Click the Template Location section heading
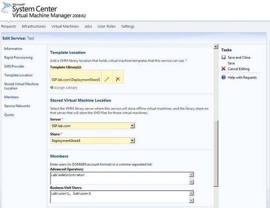The height and width of the screenshot is (208, 270). 68,52
